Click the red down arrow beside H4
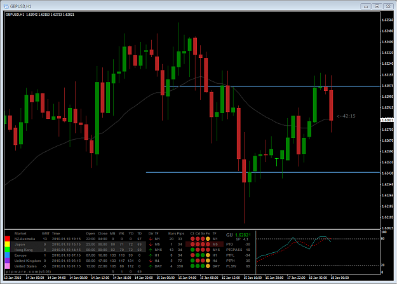 click(151, 260)
